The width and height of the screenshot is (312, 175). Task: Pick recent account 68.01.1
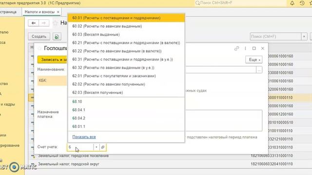126,126
